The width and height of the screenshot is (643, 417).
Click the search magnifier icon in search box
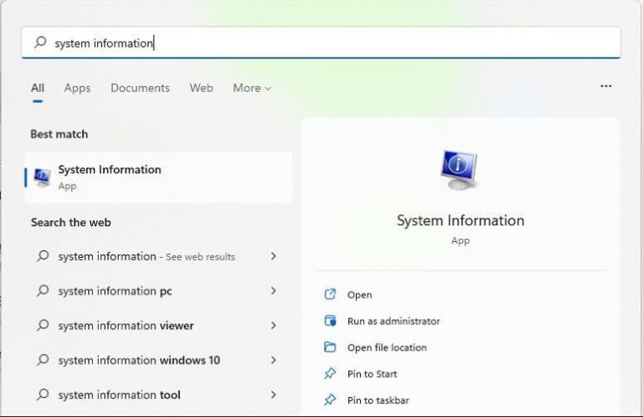pos(39,43)
